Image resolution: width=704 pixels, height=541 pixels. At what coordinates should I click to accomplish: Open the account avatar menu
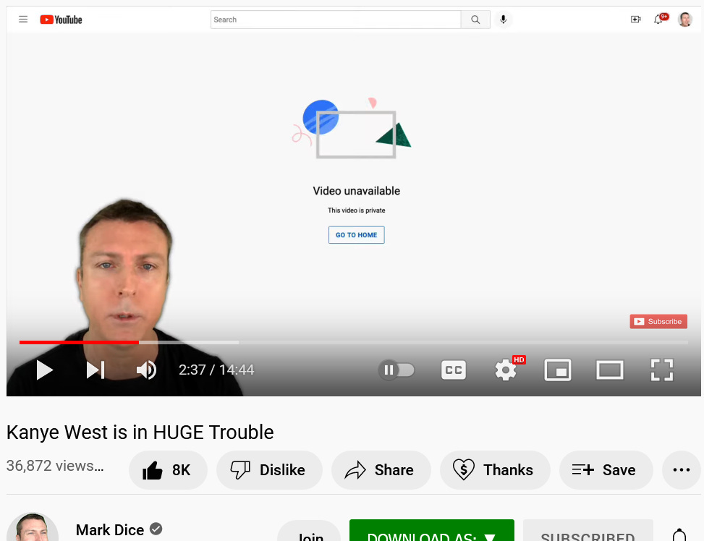(684, 20)
